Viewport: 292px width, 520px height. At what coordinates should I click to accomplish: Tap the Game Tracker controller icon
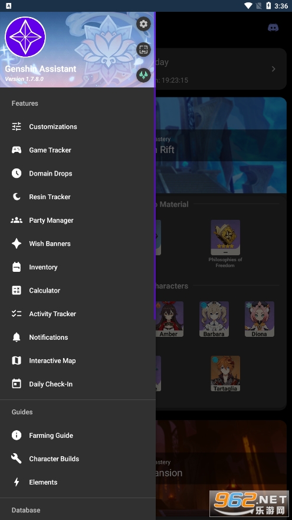click(17, 150)
